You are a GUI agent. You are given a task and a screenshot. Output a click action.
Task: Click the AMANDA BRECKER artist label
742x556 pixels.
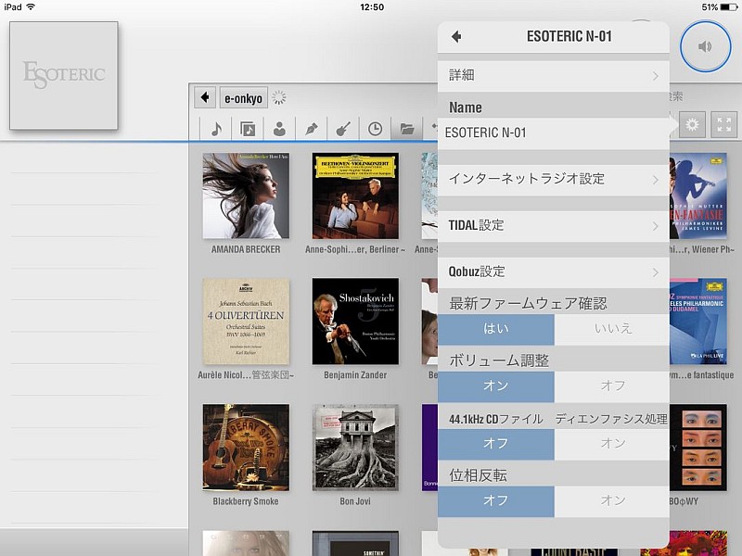click(246, 249)
